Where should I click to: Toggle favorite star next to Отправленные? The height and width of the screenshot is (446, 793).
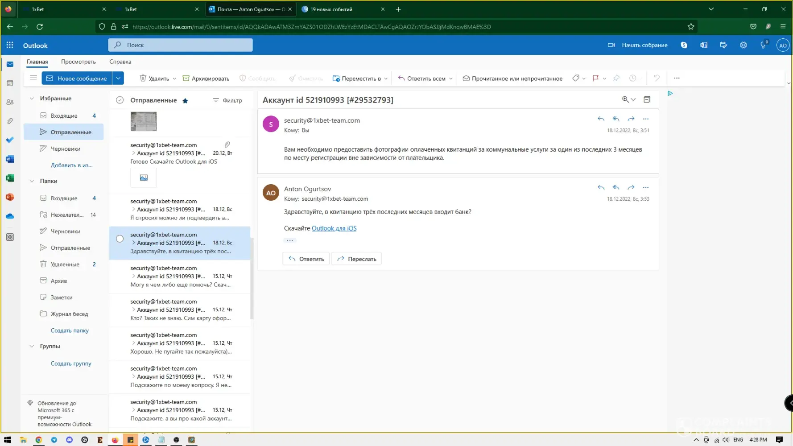185,101
